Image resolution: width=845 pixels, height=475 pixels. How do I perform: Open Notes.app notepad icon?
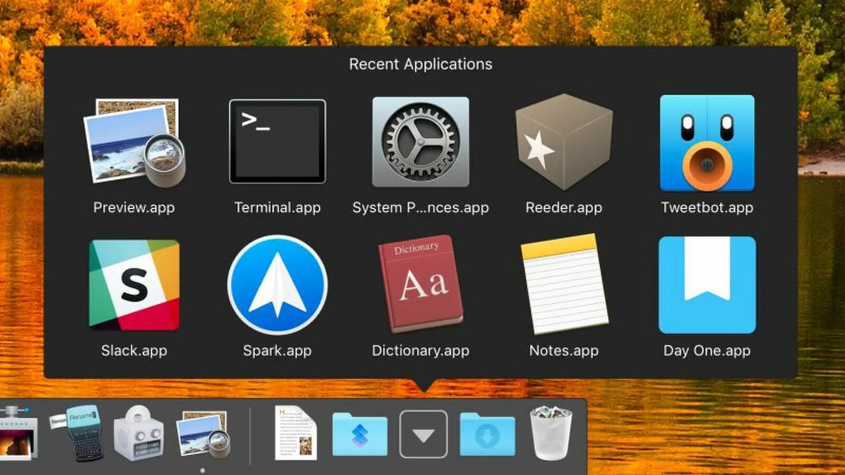coord(564,284)
